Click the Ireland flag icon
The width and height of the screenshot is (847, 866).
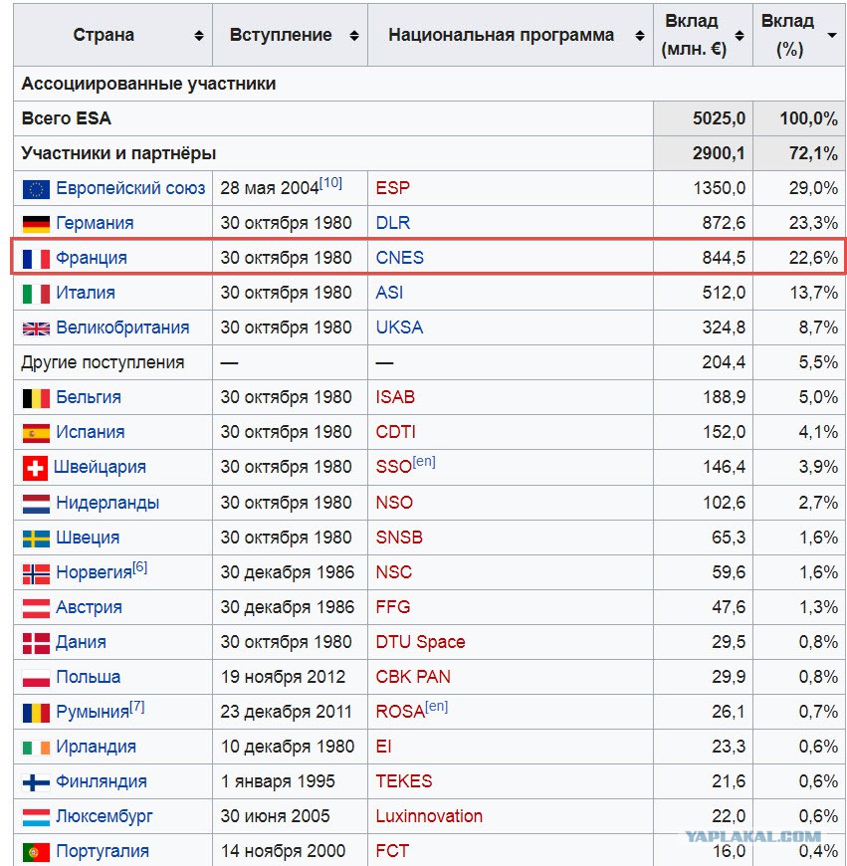click(36, 748)
